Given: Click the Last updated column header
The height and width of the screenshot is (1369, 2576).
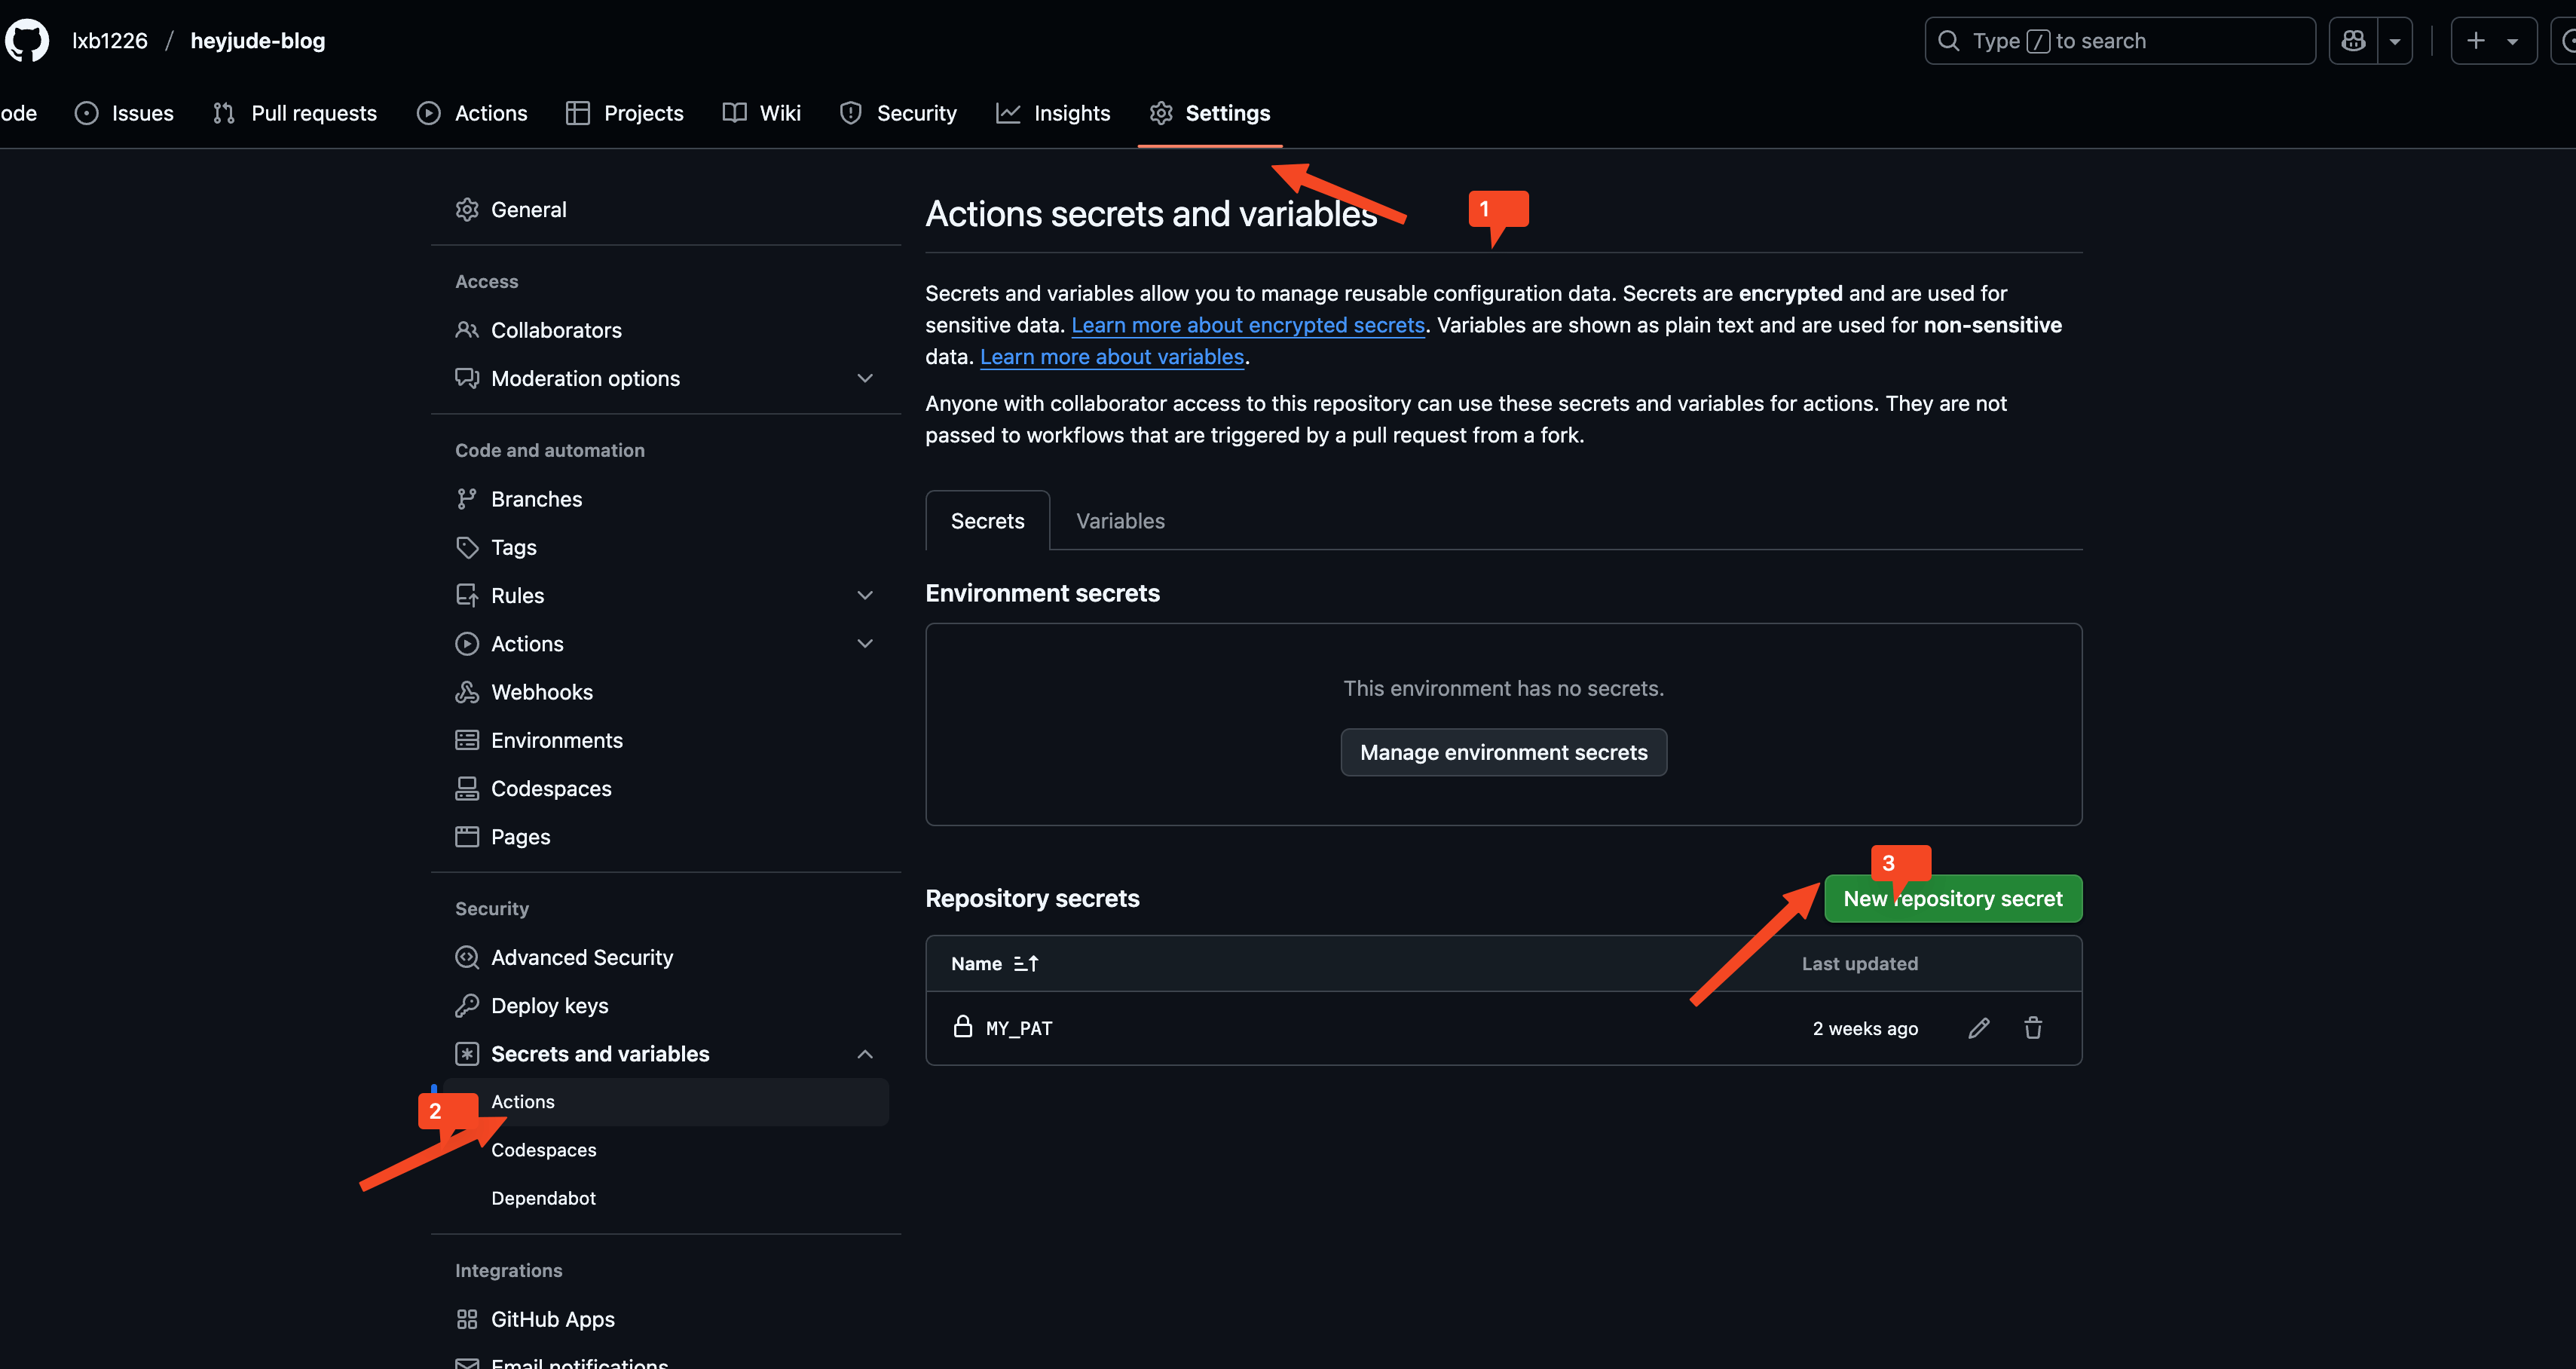Looking at the screenshot, I should click(1860, 964).
